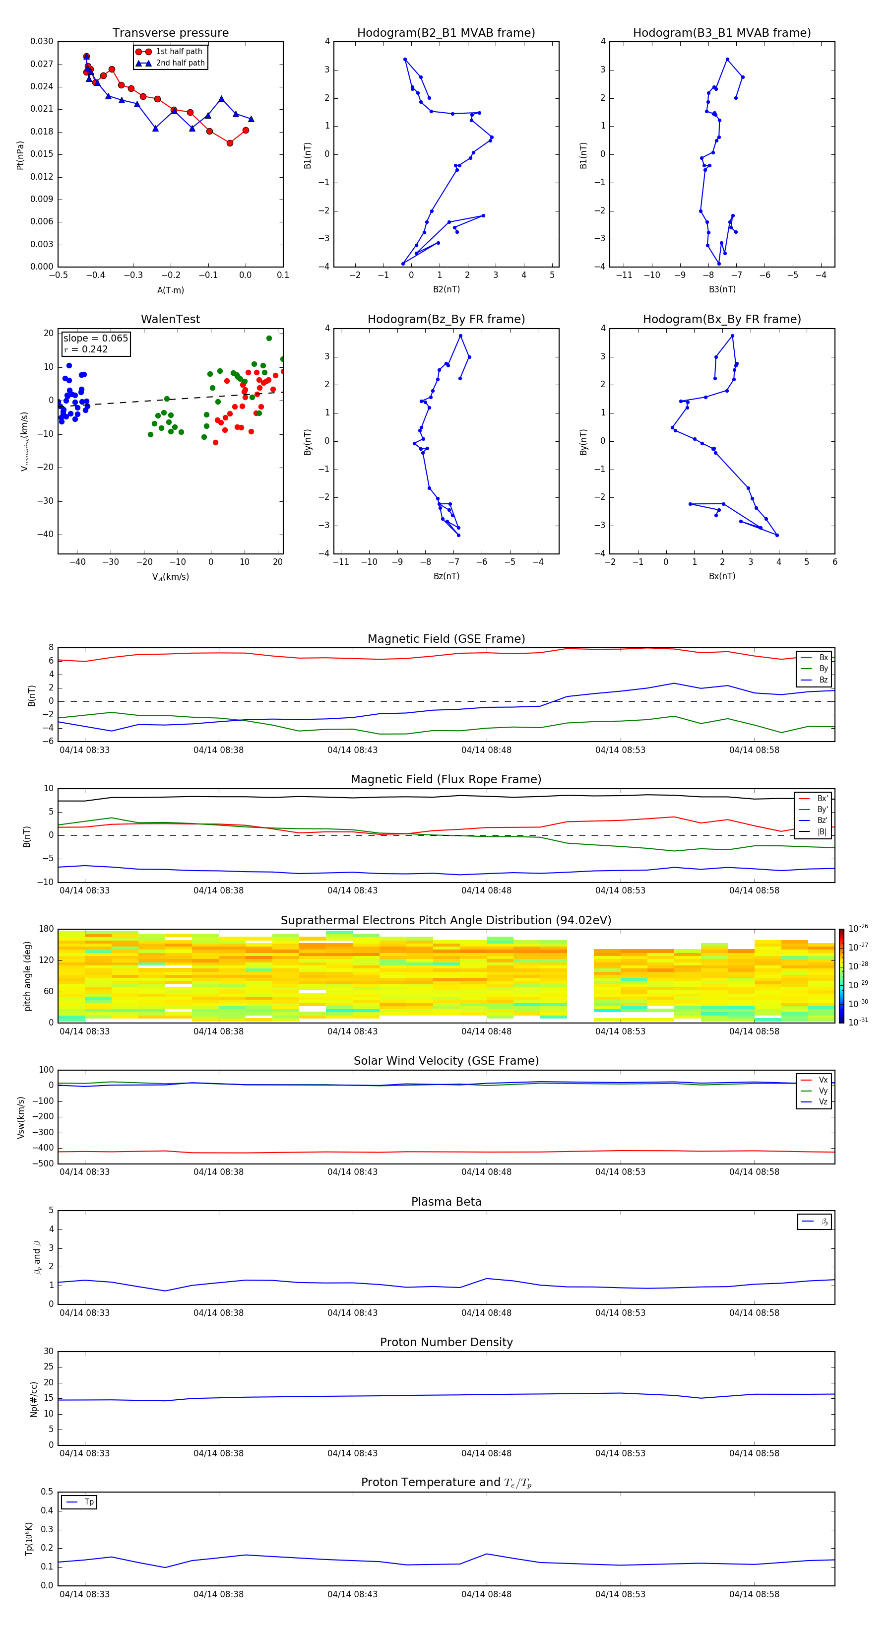The height and width of the screenshot is (1638, 893).
Task: Click the 'B3(nT)' axis label
Action: (722, 289)
